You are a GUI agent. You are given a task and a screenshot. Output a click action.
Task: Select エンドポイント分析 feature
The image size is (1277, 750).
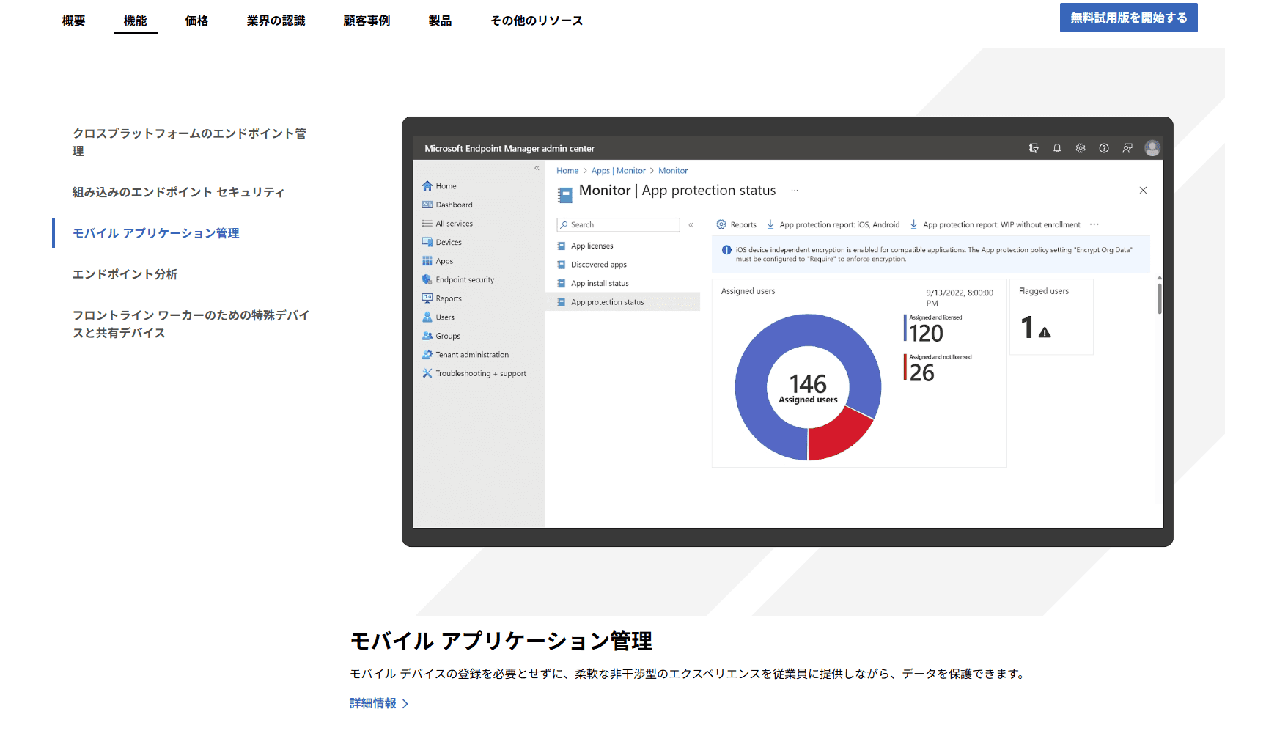click(x=125, y=274)
